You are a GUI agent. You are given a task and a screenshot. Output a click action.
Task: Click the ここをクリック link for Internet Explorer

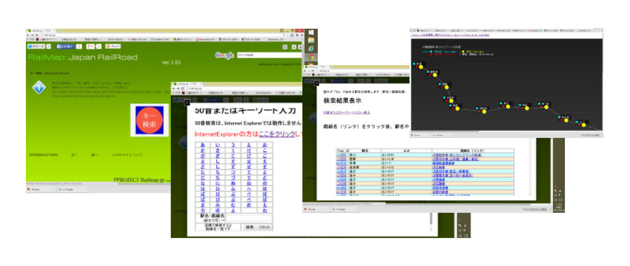click(276, 134)
